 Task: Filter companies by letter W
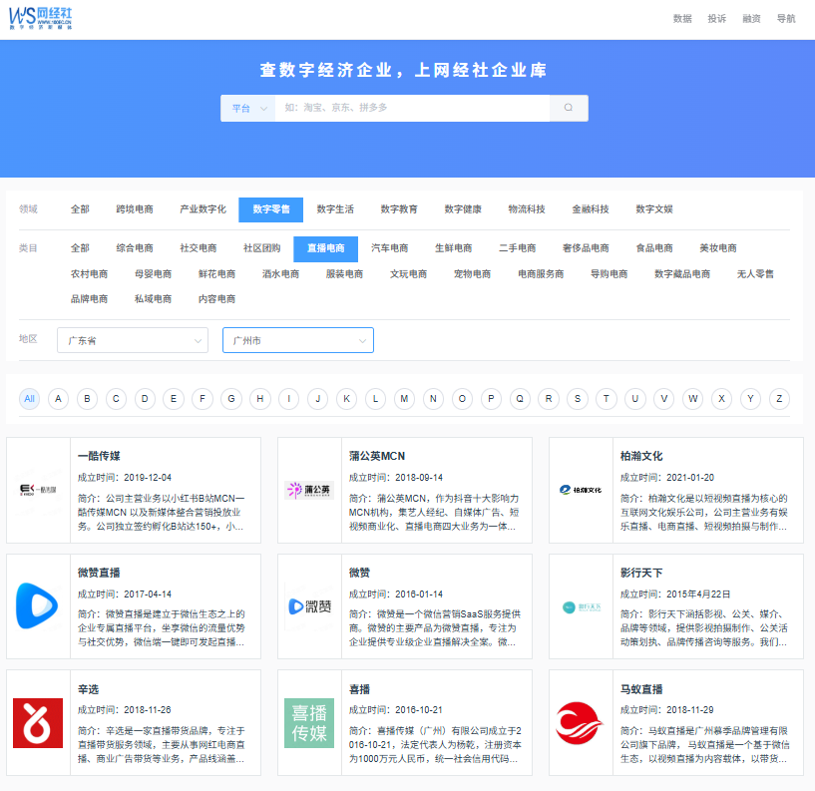pos(693,399)
